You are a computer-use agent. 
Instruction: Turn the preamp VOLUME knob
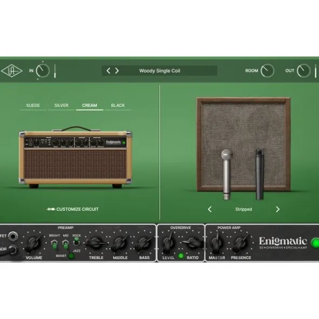click(34, 243)
